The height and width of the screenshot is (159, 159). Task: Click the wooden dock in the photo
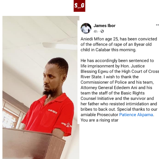[34, 144]
